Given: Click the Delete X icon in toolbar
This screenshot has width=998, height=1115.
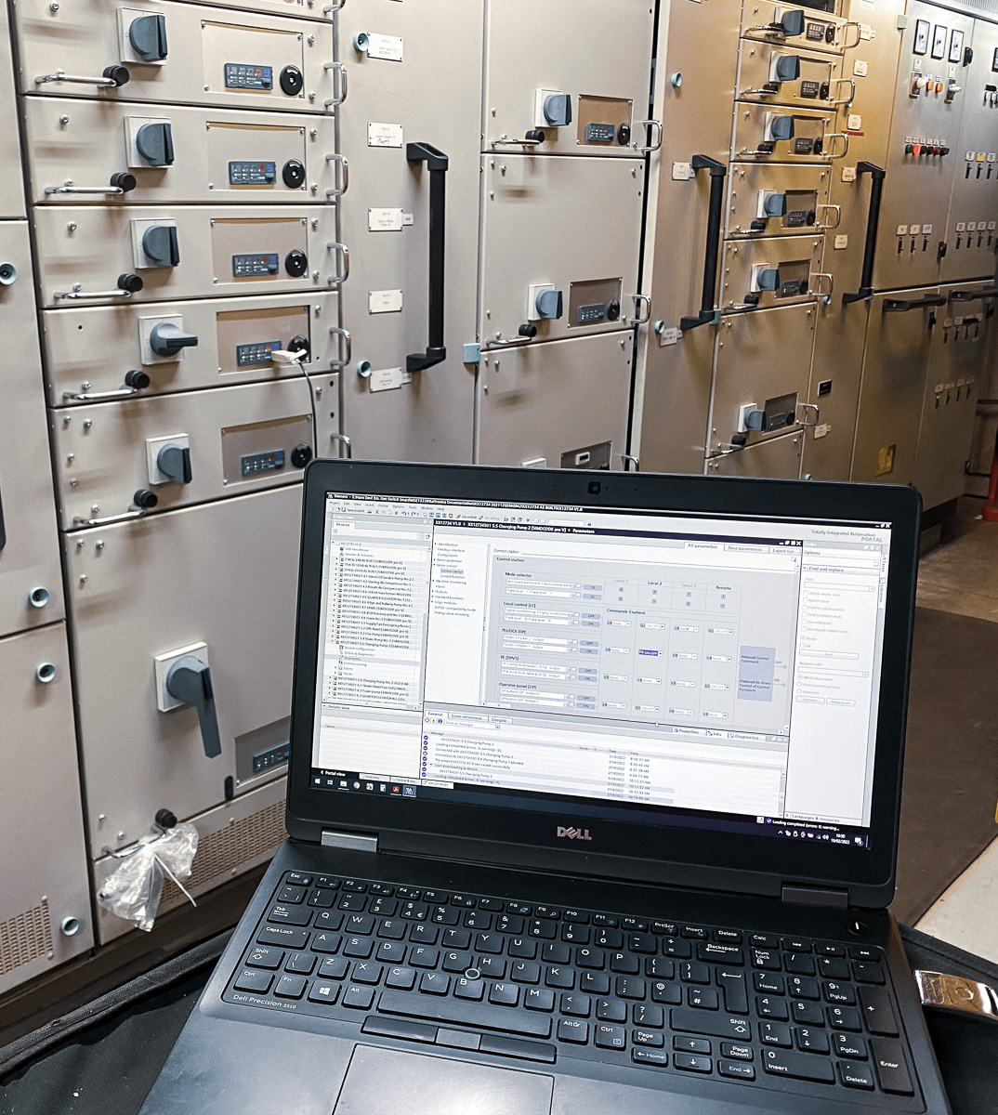Looking at the screenshot, I should (x=396, y=513).
